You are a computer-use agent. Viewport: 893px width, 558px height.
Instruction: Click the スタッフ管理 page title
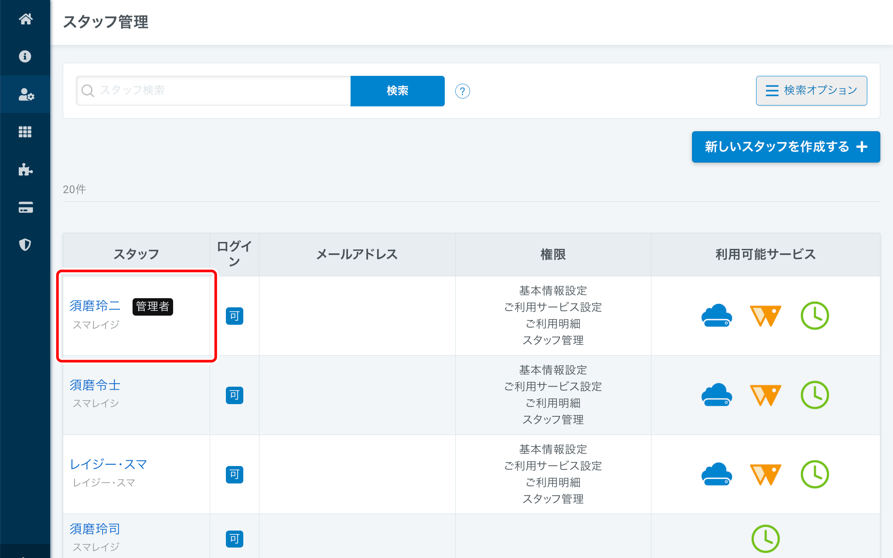click(x=106, y=22)
